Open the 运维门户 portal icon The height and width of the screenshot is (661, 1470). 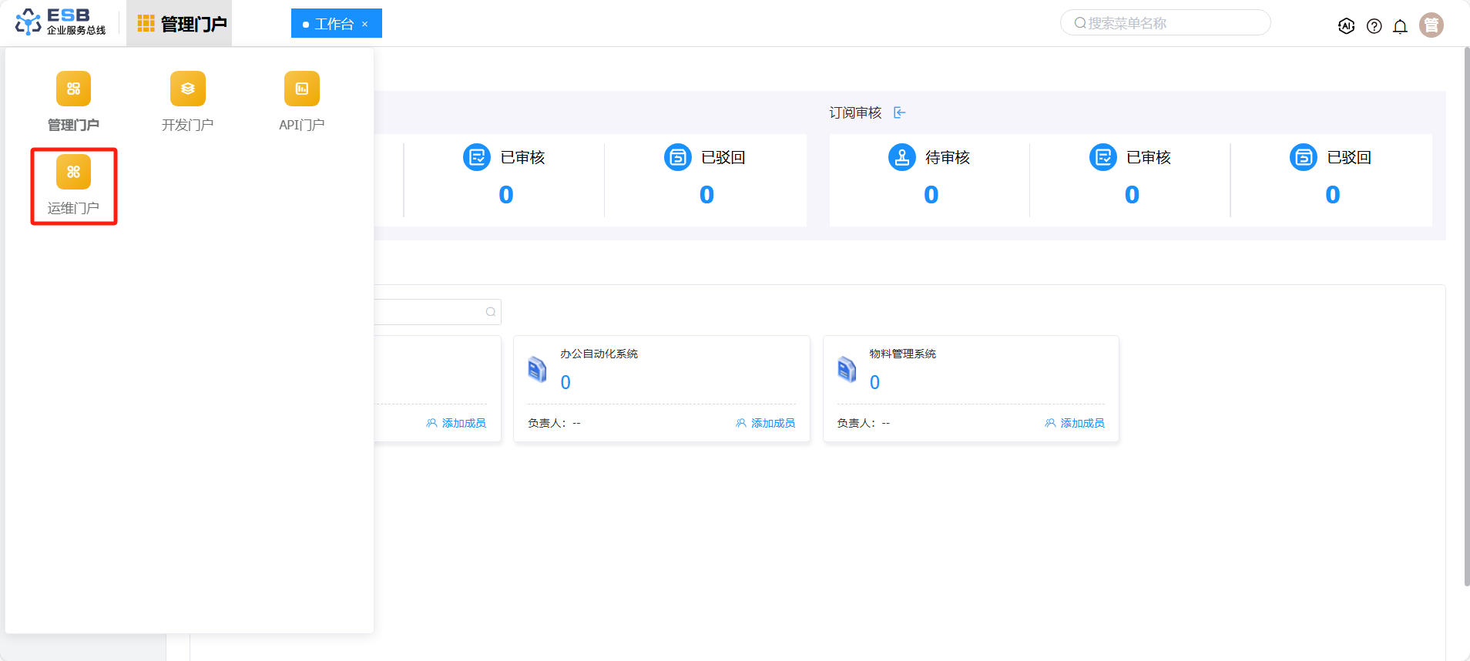tap(73, 173)
